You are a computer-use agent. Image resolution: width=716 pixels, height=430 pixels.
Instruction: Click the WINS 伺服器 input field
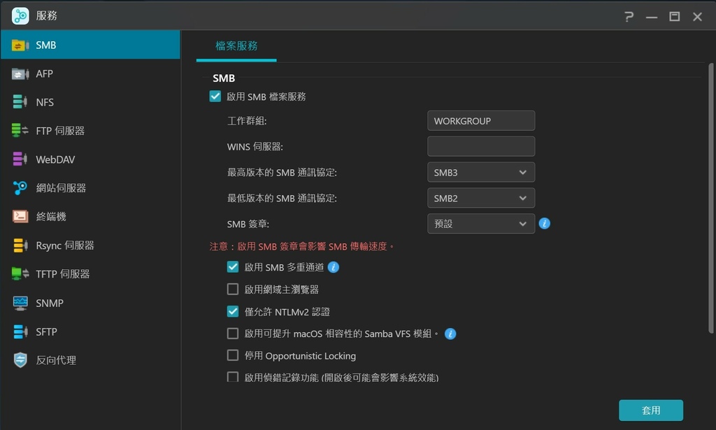click(x=481, y=147)
